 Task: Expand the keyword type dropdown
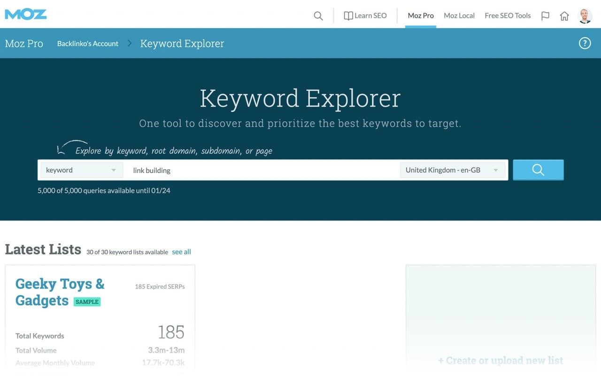tap(81, 170)
